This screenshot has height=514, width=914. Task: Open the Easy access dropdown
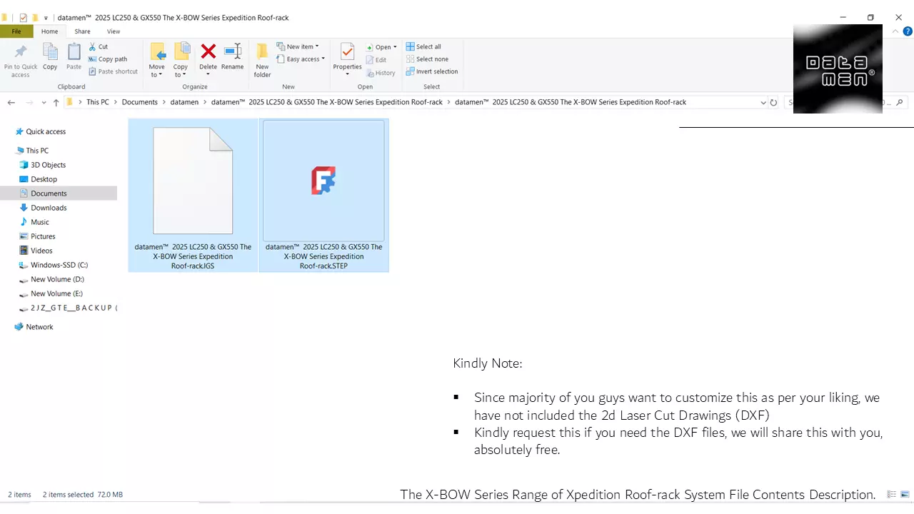pos(301,59)
